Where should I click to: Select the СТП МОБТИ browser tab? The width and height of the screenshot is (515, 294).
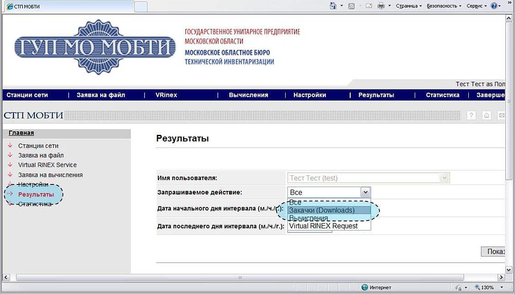point(70,6)
